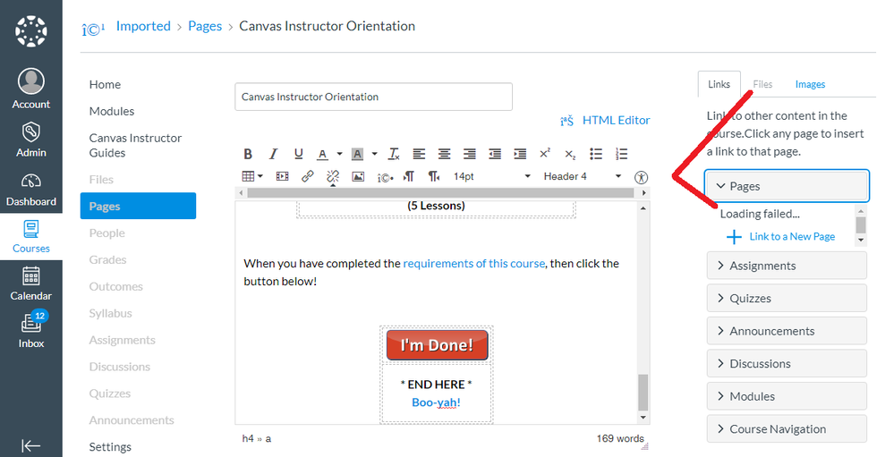Viewport: 894px width, 457px height.
Task: Open the Header 4 paragraph format dropdown
Action: tap(582, 177)
